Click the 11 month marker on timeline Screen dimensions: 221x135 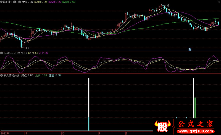click(26, 133)
